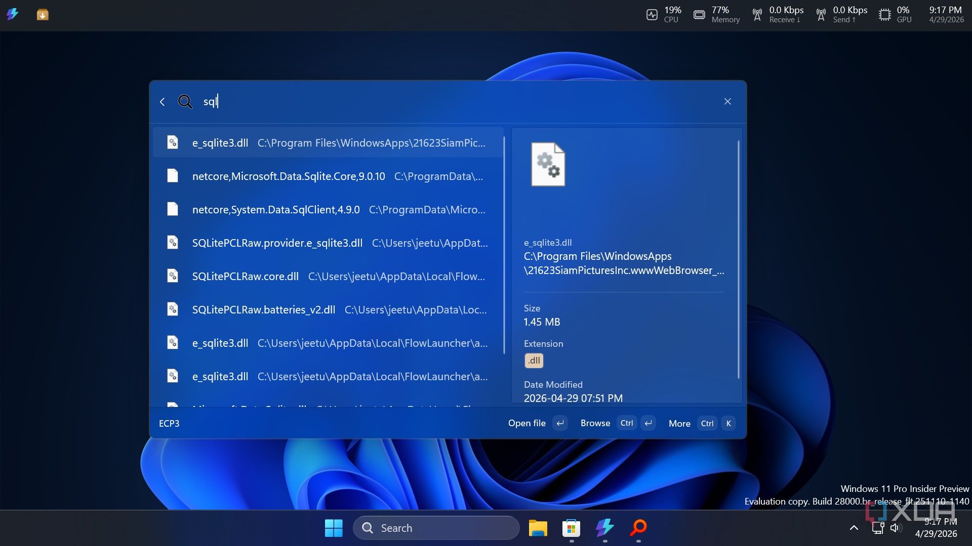Viewport: 972px width, 546px height.
Task: Click the CPU usage monitor icon
Action: (x=652, y=15)
